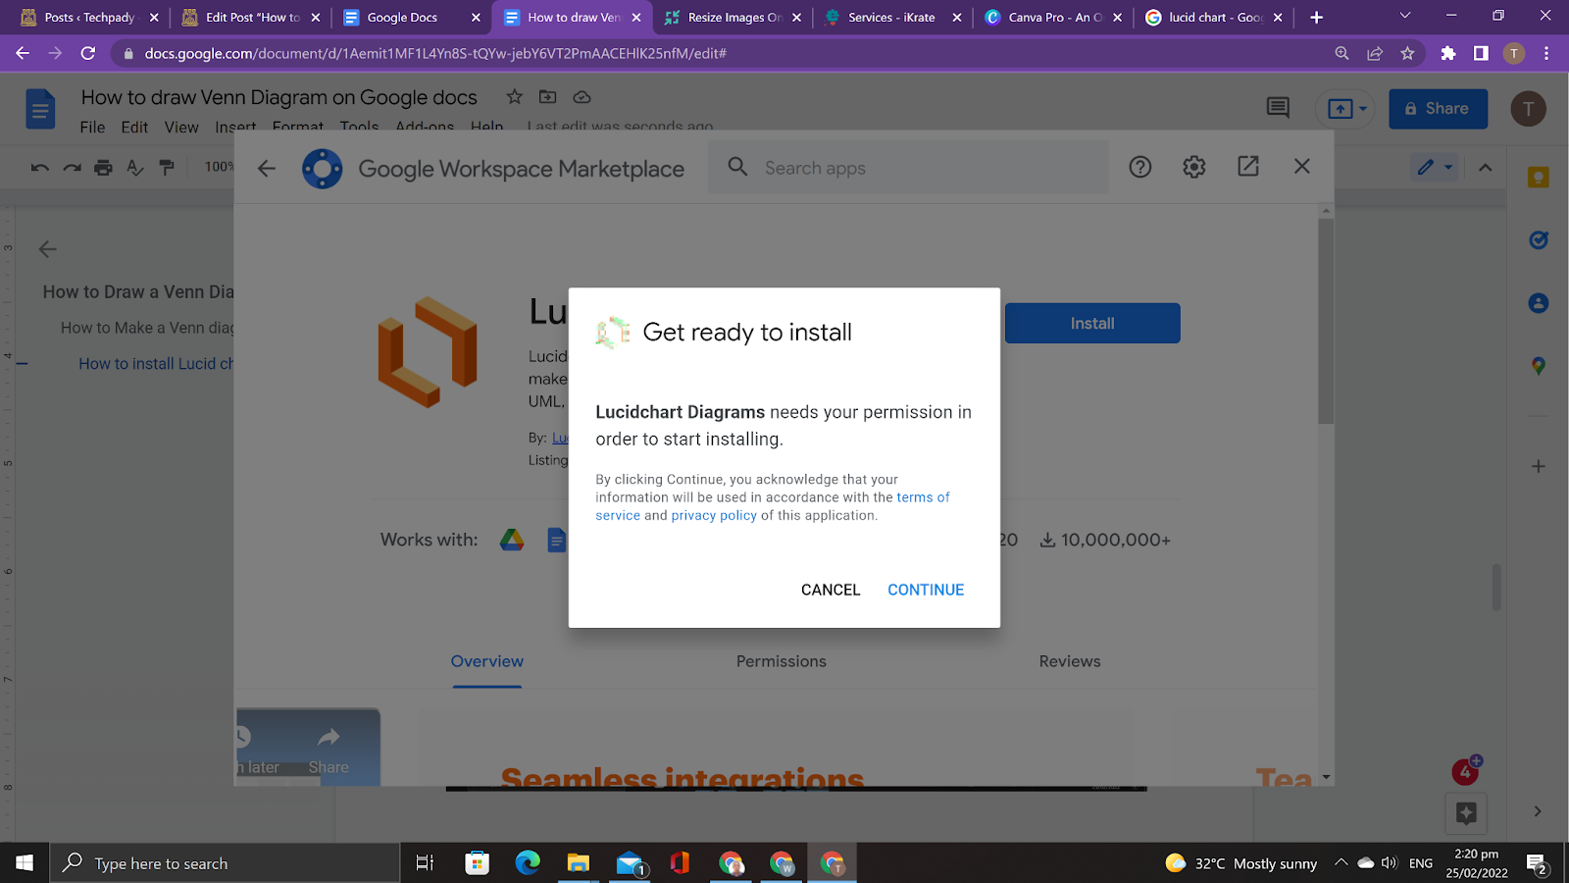Open the tab search dropdown in Chrome
This screenshot has width=1569, height=883.
[x=1404, y=17]
